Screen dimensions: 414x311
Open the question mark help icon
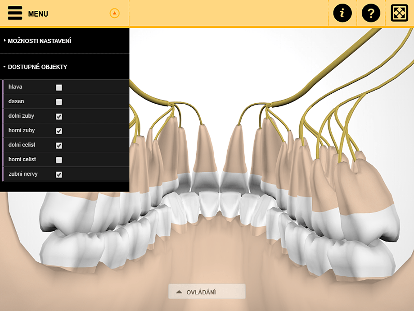[371, 13]
